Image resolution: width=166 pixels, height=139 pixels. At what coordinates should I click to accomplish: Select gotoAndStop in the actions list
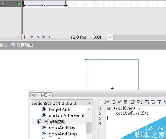63,134
